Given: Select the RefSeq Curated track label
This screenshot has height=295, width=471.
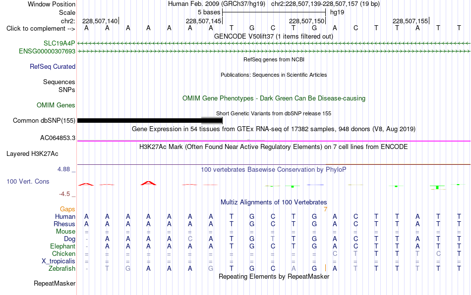Looking at the screenshot, I should point(53,66).
